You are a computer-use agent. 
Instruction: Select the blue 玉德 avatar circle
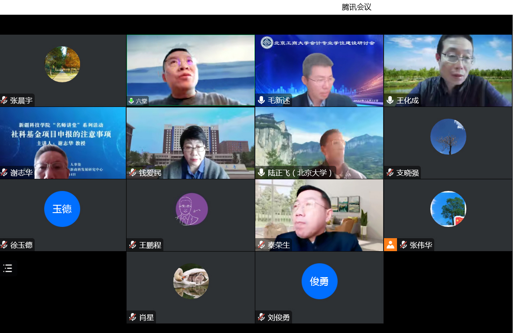point(62,209)
